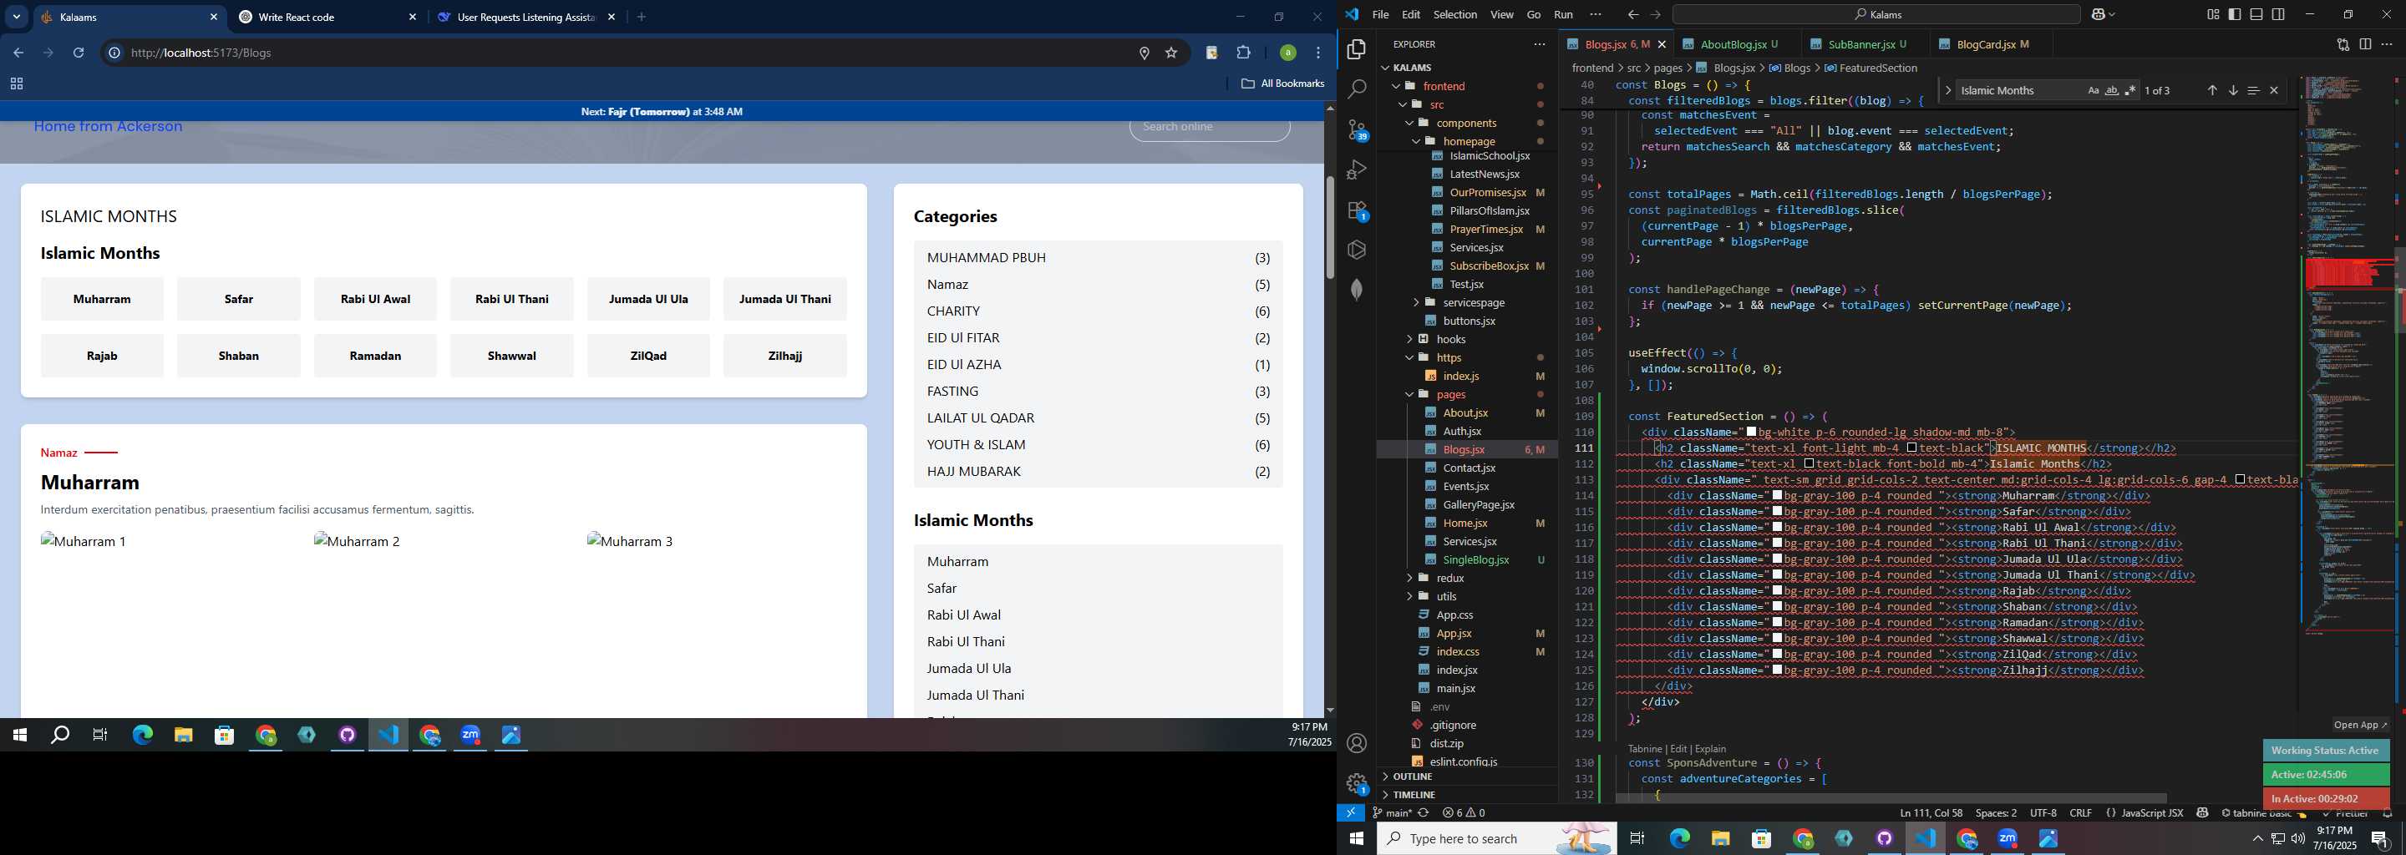The image size is (2406, 855).
Task: Click the bg-gray-100 swatch on line 114
Action: coord(1778,496)
